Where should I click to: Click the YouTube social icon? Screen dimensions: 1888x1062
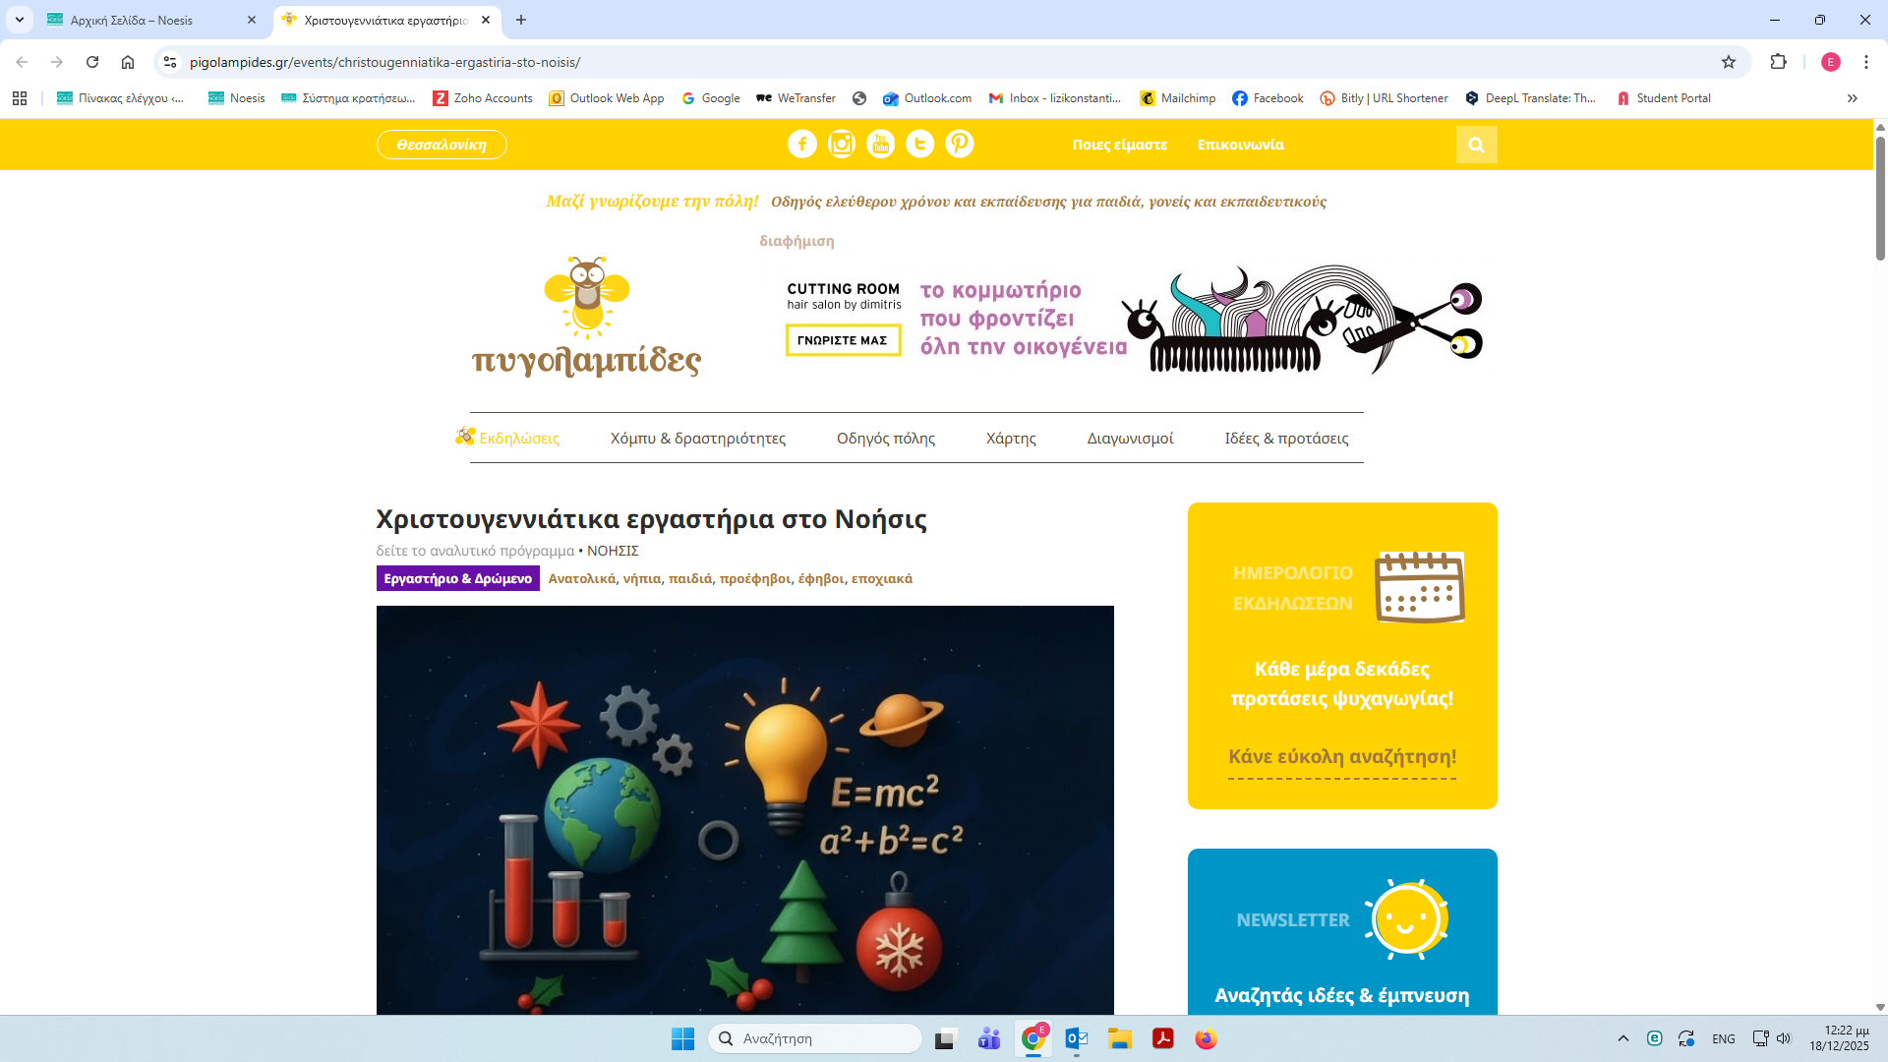click(x=881, y=145)
